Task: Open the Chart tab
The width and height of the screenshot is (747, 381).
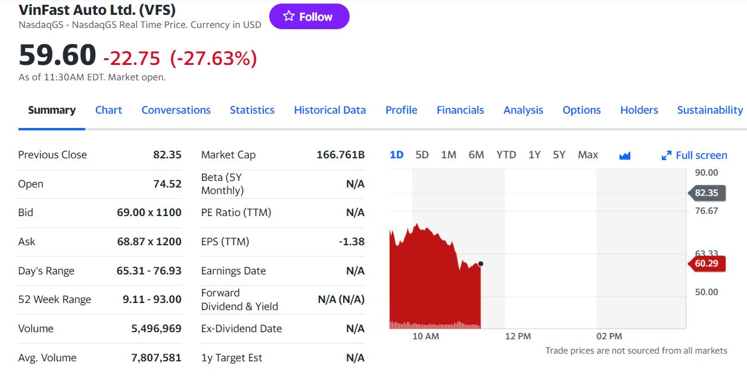Action: point(108,110)
